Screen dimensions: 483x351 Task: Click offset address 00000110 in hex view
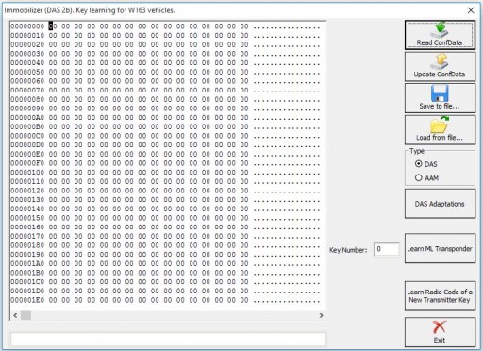click(27, 181)
